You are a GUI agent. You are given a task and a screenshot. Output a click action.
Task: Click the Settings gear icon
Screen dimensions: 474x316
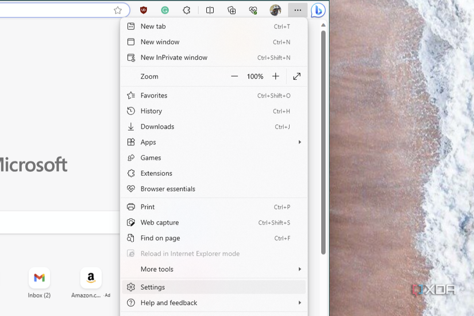(131, 287)
